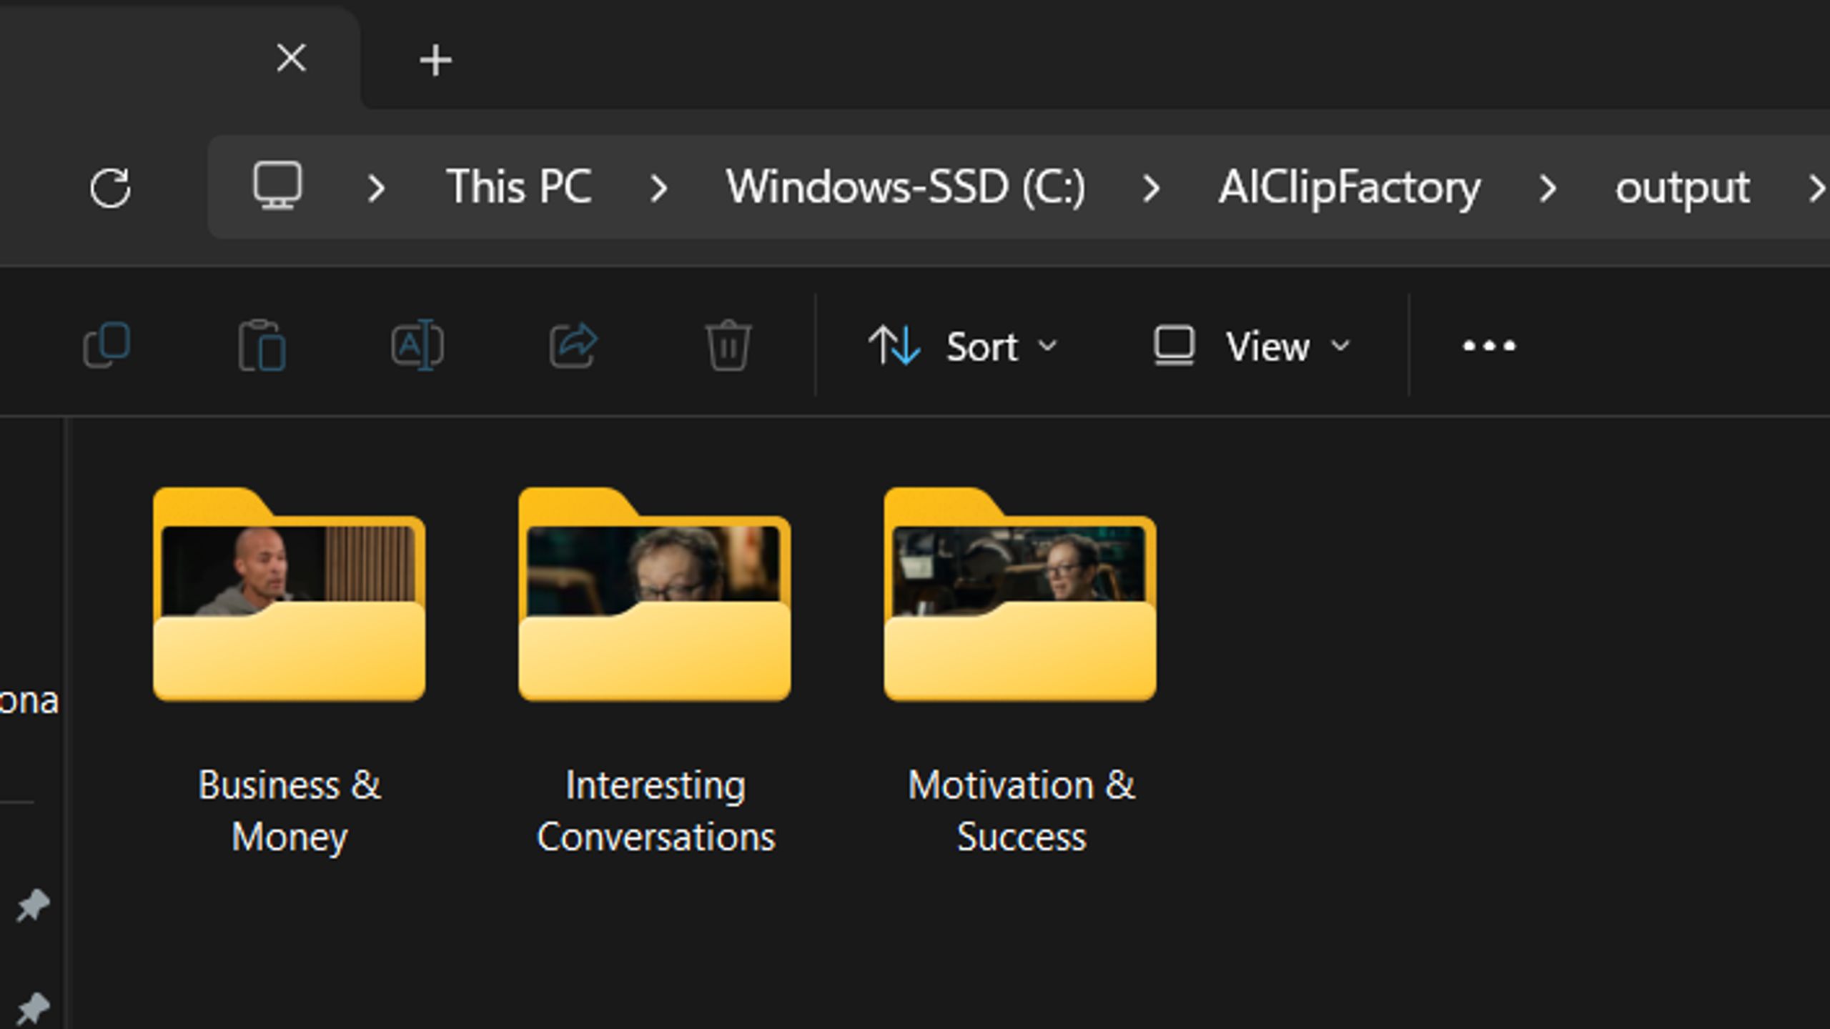This screenshot has height=1029, width=1830.
Task: Open the three-dot See more menu
Action: [x=1488, y=346]
